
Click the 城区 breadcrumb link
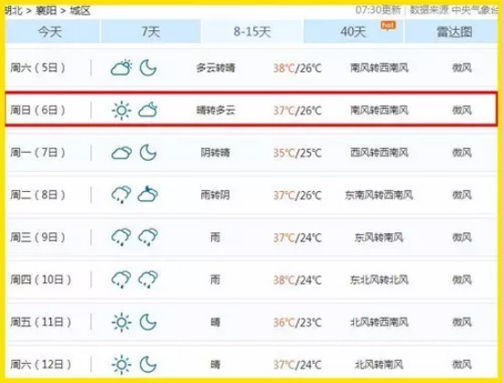tap(80, 11)
